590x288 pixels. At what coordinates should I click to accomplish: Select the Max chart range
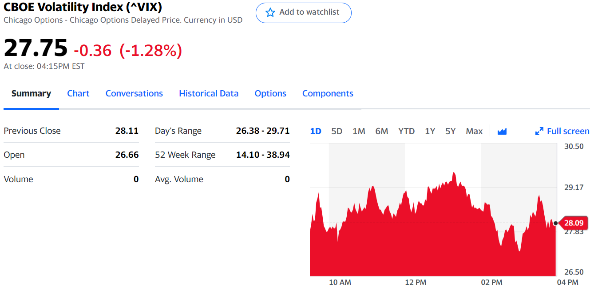[x=474, y=131]
